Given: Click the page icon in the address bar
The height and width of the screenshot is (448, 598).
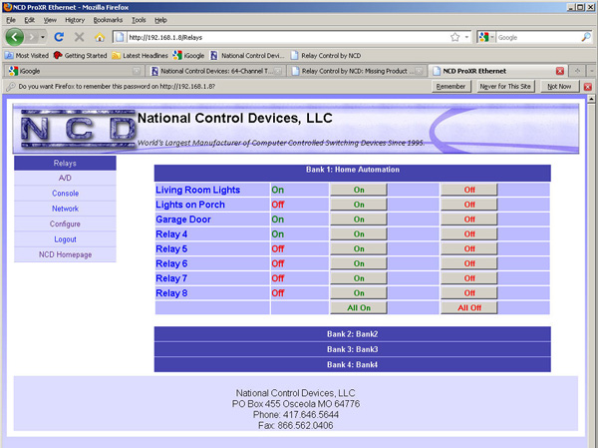Looking at the screenshot, I should pos(120,37).
